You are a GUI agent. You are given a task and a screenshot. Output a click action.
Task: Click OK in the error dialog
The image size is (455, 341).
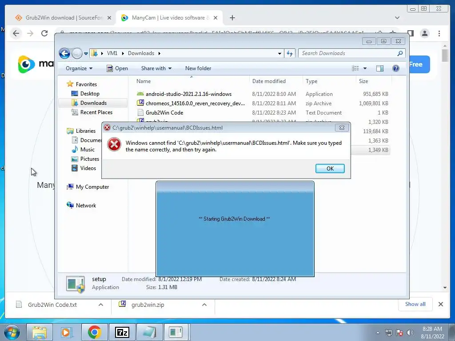click(330, 168)
